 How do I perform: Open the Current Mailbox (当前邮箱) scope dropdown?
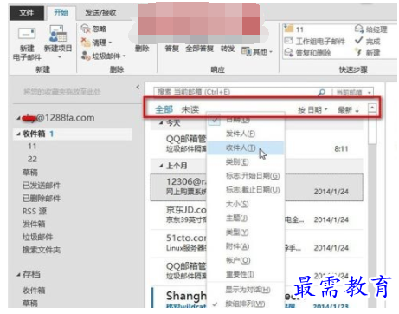[353, 93]
